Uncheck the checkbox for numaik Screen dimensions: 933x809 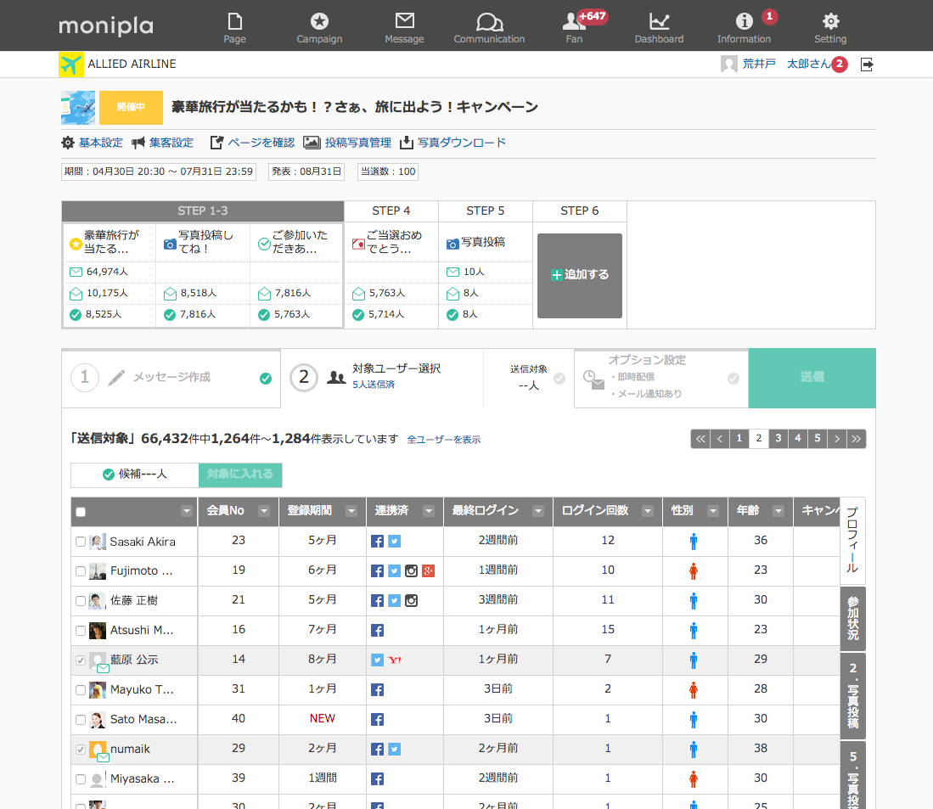(81, 750)
